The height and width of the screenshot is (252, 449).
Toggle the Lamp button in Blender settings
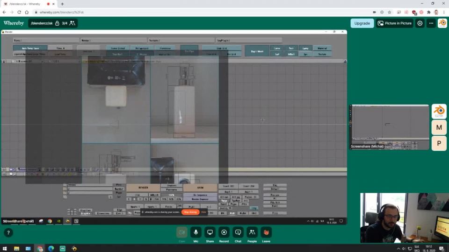(305, 48)
